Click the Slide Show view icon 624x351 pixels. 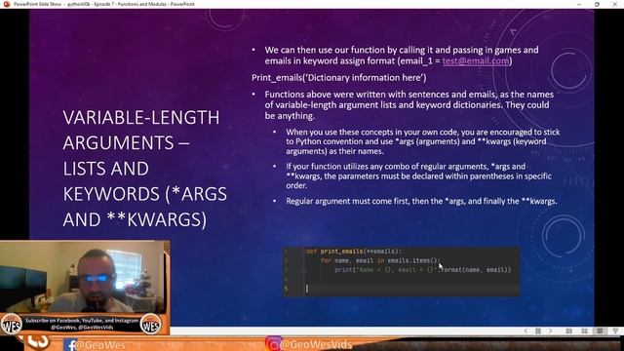tap(615, 331)
